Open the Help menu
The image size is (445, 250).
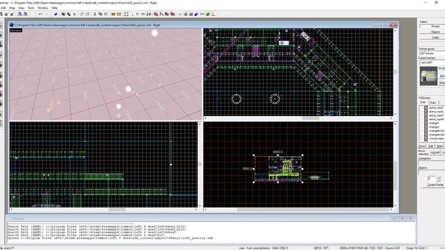point(54,8)
